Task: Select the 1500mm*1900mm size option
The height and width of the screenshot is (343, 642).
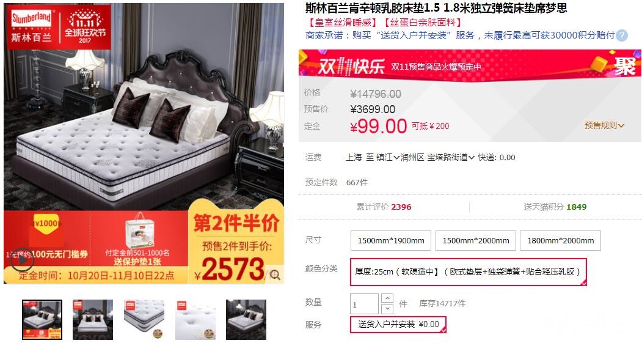Action: pyautogui.click(x=390, y=240)
